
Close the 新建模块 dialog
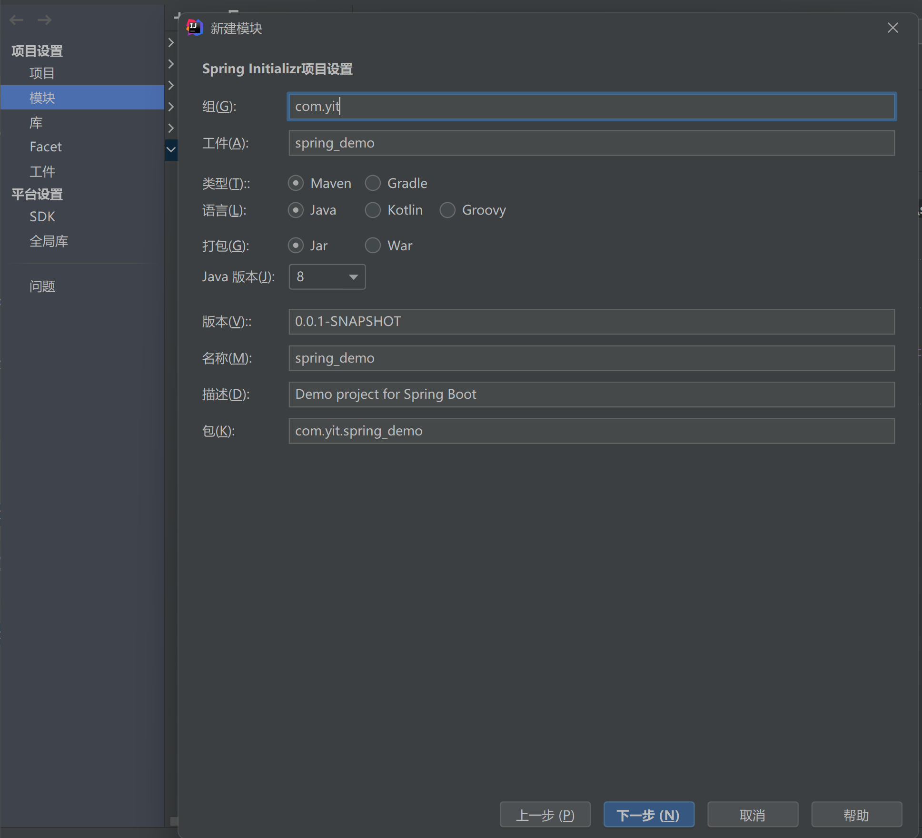892,28
